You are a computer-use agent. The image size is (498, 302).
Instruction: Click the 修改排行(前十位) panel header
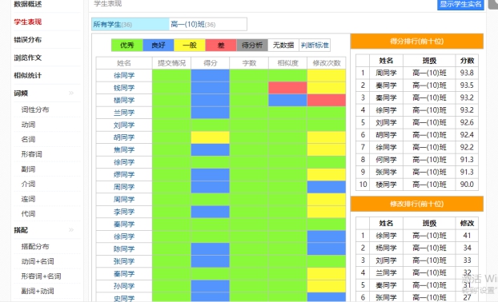pos(417,204)
